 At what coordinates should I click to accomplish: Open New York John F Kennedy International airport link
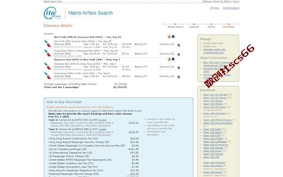(x=217, y=64)
